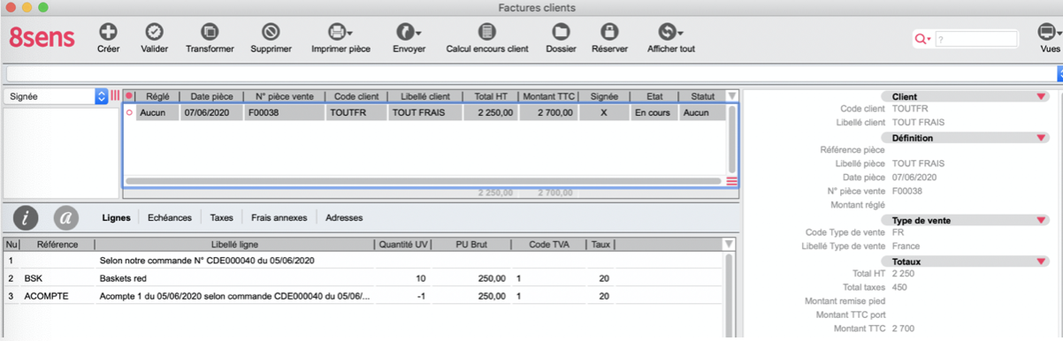Click line 1 'Selon notre commande N° CDE000040'
1063x341 pixels.
pos(207,261)
